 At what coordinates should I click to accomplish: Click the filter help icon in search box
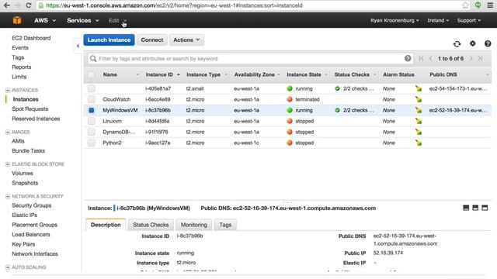tap(408, 58)
